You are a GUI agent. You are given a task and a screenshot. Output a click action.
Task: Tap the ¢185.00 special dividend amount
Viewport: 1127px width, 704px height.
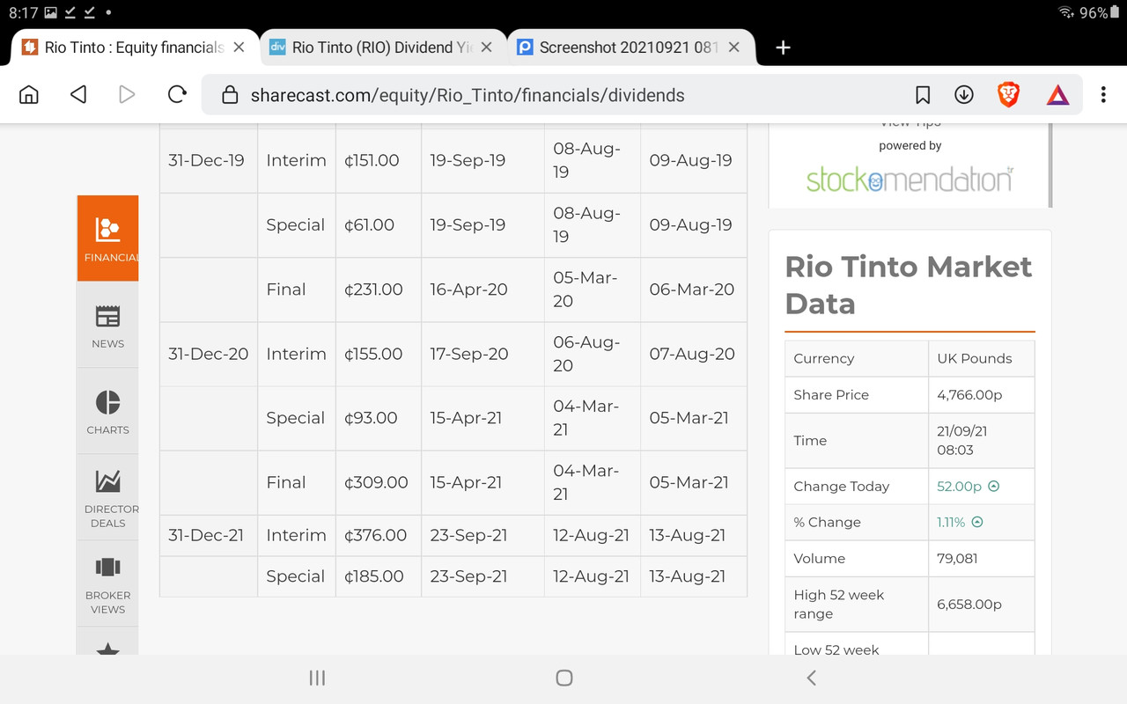coord(373,576)
